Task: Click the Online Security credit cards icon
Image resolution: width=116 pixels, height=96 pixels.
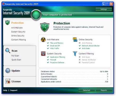Action: 75,39
